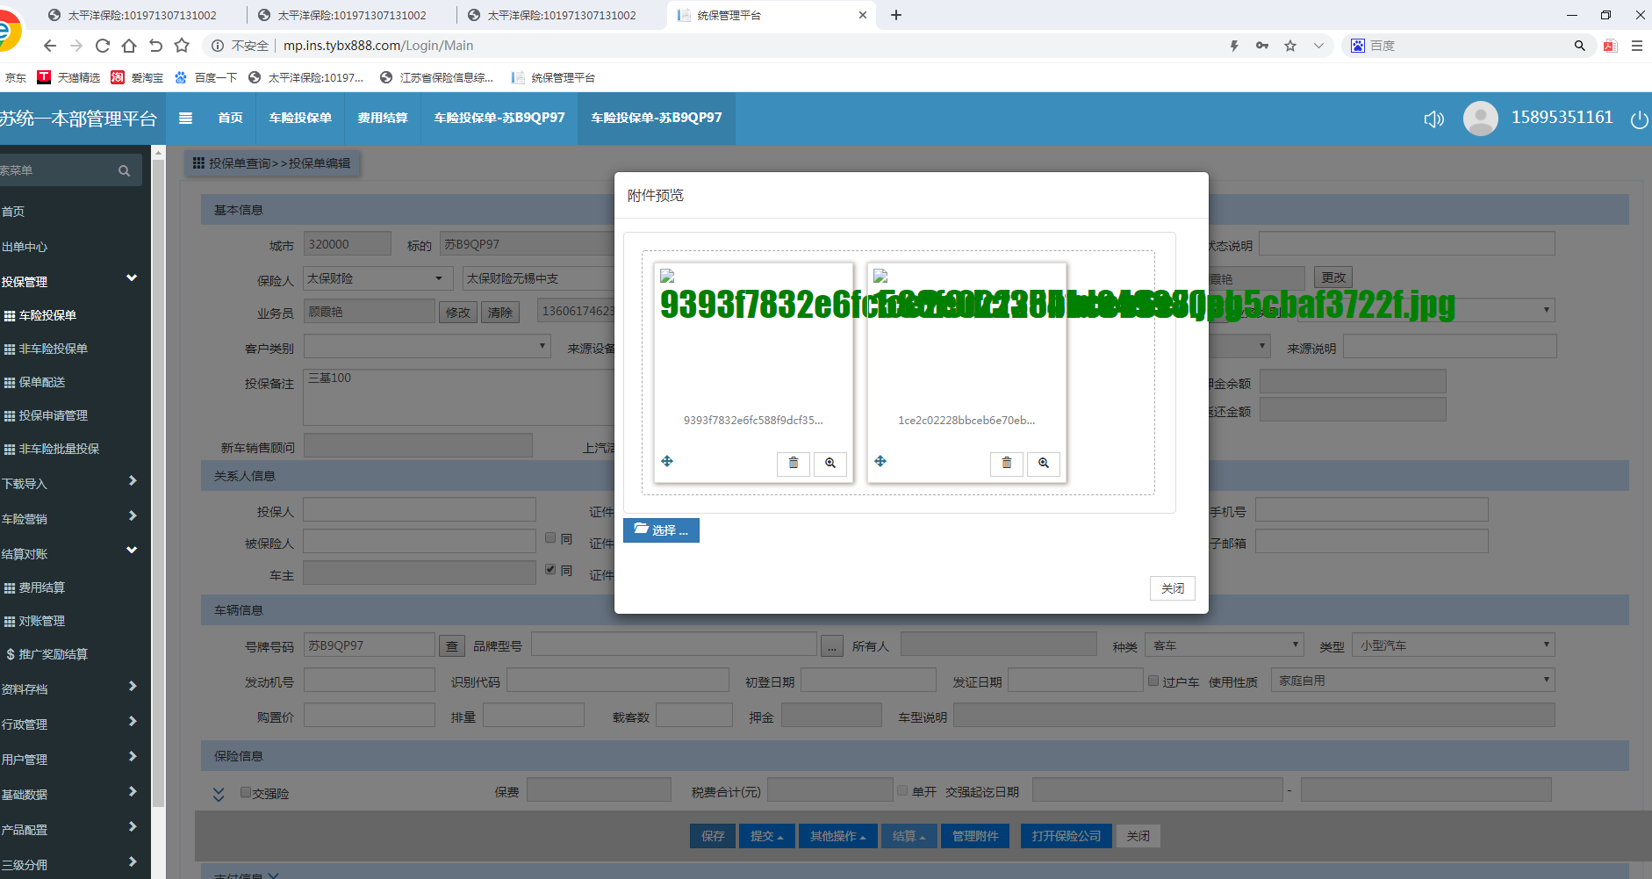Open the 天猫精选 bookmark
1652x879 pixels.
pos(69,77)
